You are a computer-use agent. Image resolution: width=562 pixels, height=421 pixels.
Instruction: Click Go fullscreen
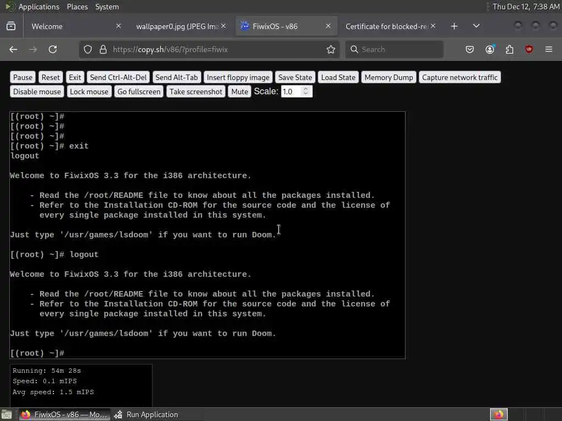pyautogui.click(x=139, y=92)
